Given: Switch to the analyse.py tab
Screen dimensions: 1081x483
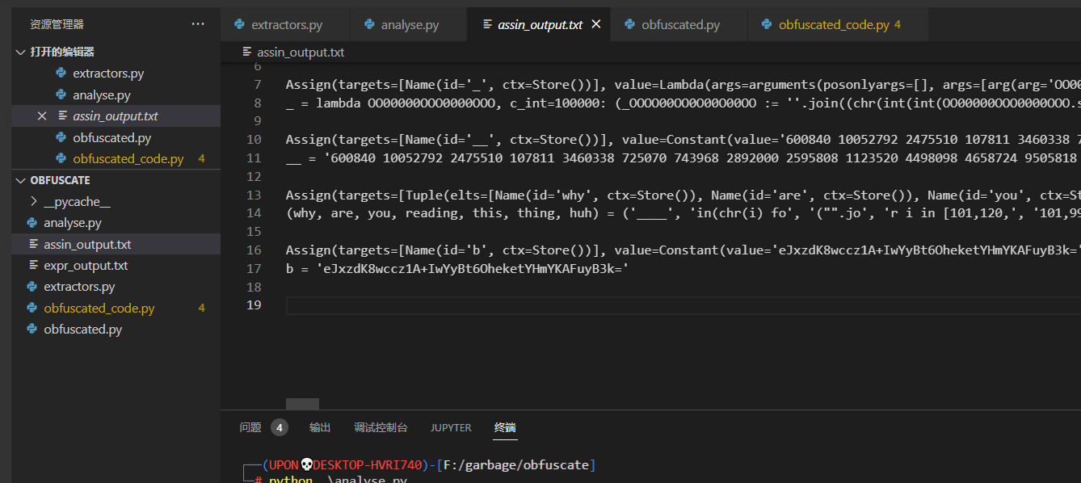Looking at the screenshot, I should tap(409, 25).
